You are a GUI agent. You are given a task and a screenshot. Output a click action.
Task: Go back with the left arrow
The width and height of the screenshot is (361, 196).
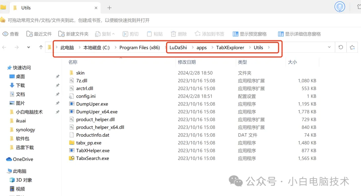click(x=4, y=47)
